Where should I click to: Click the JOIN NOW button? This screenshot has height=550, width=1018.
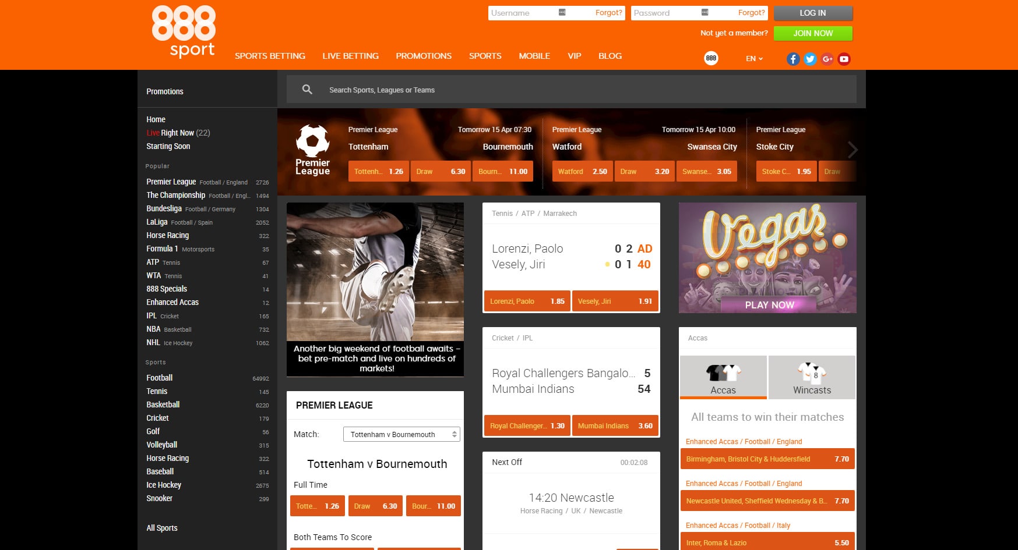[813, 33]
